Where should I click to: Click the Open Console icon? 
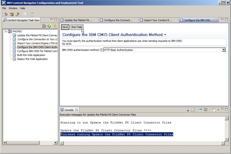214,110
